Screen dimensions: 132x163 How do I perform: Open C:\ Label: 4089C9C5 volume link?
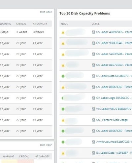114,32
